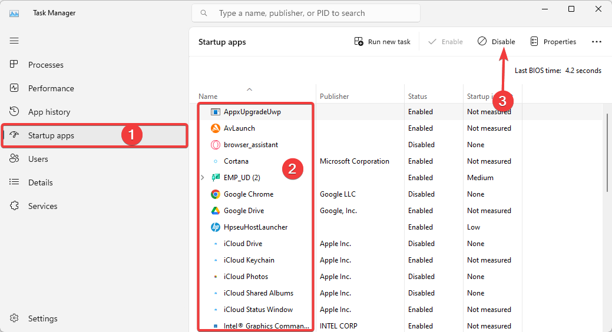This screenshot has width=612, height=332.
Task: Select the Google Chrome row
Action: 395,194
